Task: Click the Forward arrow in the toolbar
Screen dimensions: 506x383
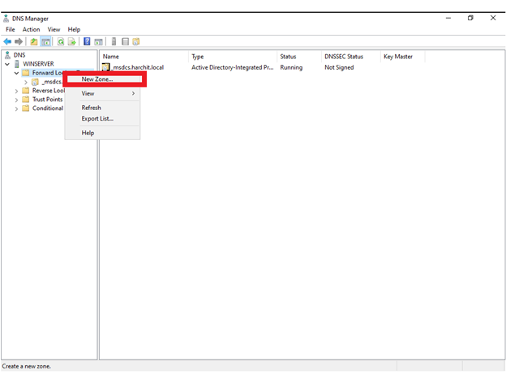Action: tap(18, 41)
